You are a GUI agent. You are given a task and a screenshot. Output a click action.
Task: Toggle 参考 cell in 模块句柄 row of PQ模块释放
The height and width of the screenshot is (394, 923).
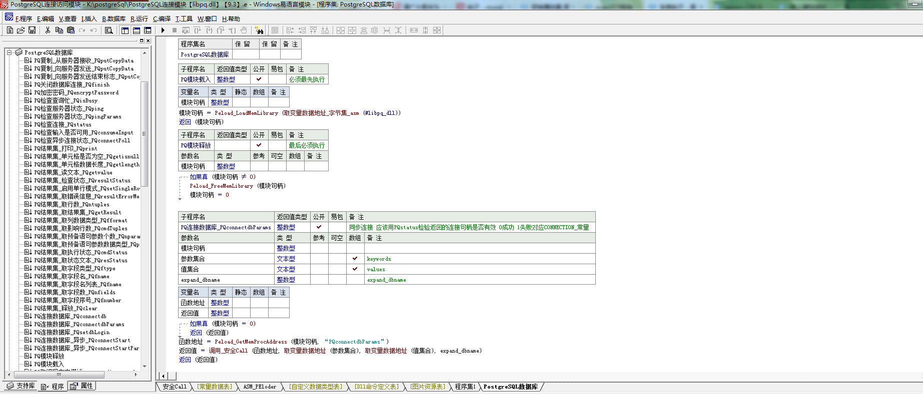coord(259,166)
